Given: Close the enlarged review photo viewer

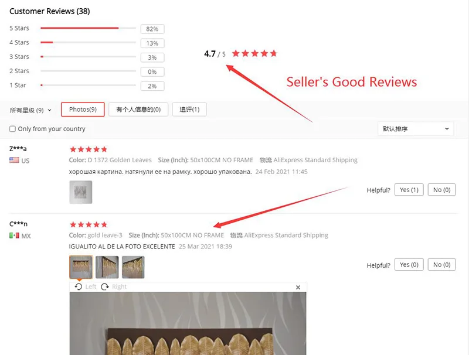Looking at the screenshot, I should 298,287.
